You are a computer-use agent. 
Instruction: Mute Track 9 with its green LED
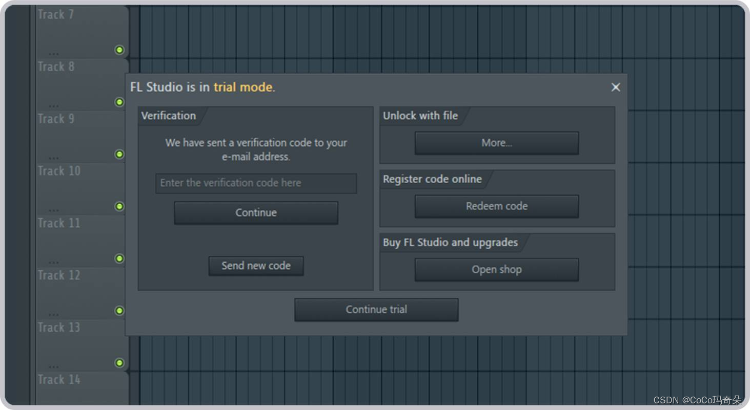(x=119, y=155)
